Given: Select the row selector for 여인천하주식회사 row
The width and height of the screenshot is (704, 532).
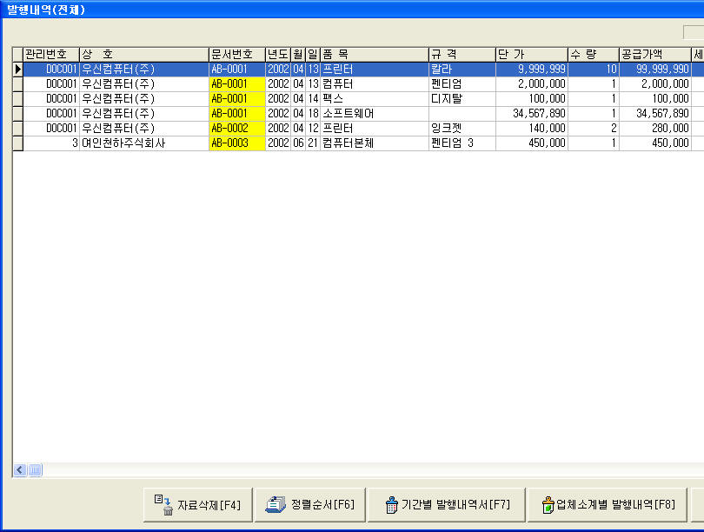Looking at the screenshot, I should pos(18,143).
